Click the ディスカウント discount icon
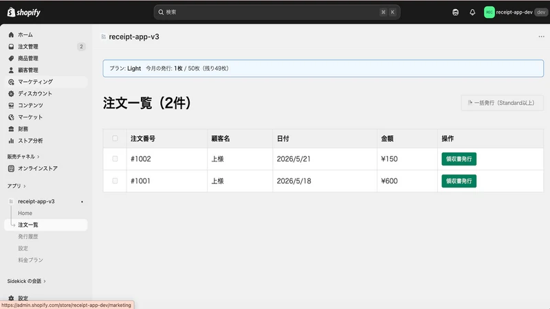The height and width of the screenshot is (309, 550). (11, 93)
